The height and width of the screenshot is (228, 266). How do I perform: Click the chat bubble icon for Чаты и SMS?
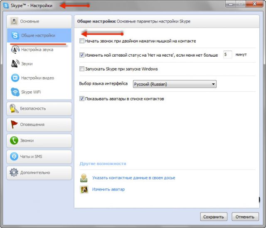click(x=14, y=156)
